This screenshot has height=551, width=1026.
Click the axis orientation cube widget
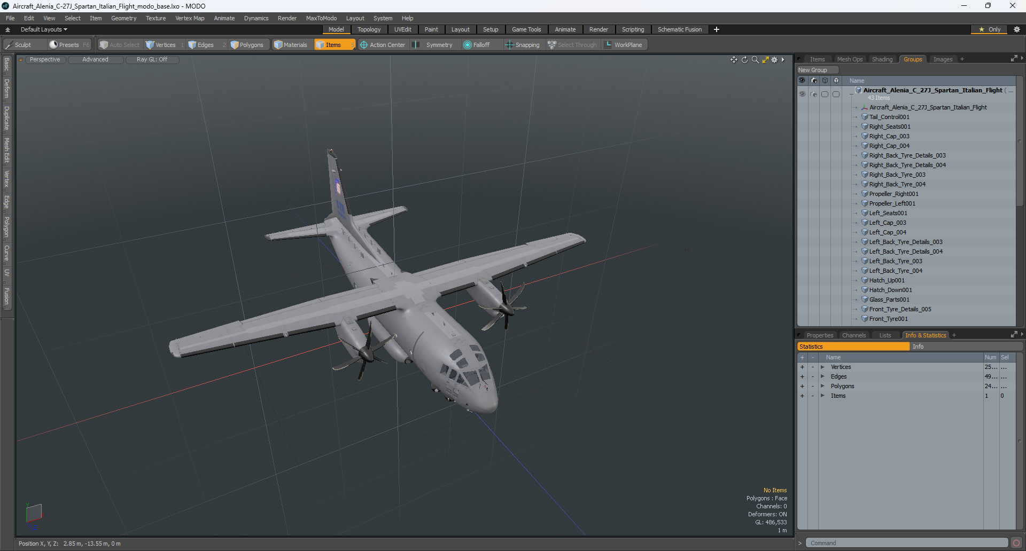[x=34, y=514]
